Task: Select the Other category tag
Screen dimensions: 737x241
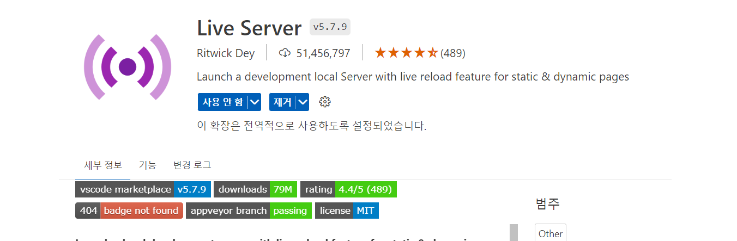Action: pos(551,233)
